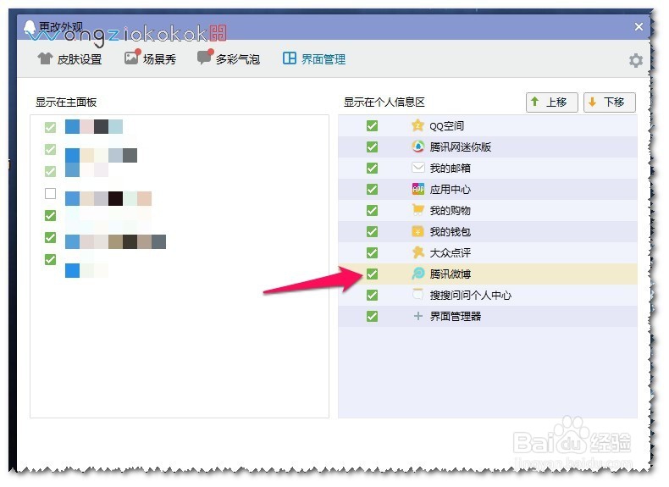Click the shirt icon beside 皮肤设置

pyautogui.click(x=45, y=58)
